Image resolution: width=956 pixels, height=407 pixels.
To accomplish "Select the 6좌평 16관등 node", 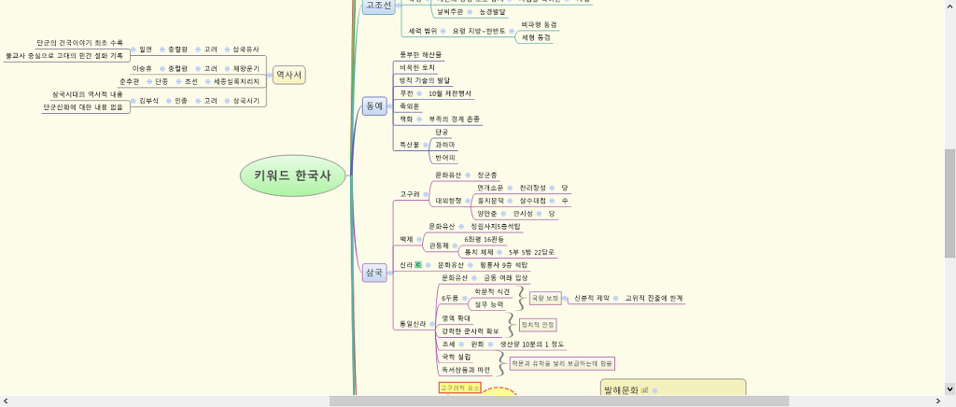I will coord(485,240).
